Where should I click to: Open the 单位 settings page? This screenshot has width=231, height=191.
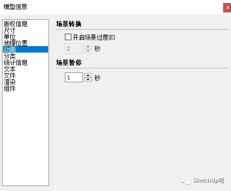(9, 37)
